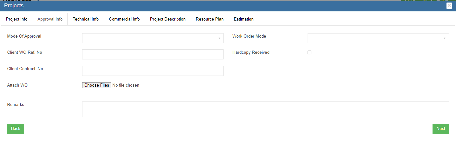Go to the Commercial Info tab
This screenshot has width=456, height=147.
click(x=124, y=19)
